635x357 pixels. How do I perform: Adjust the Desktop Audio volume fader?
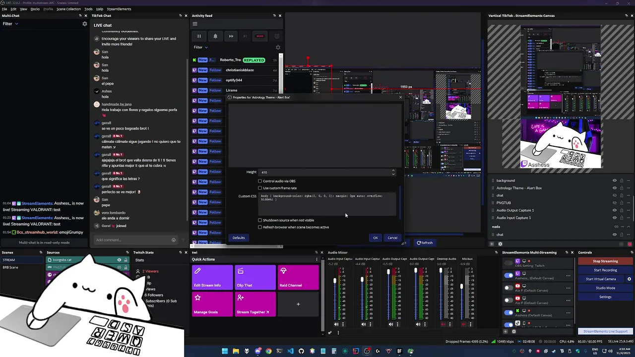441,271
